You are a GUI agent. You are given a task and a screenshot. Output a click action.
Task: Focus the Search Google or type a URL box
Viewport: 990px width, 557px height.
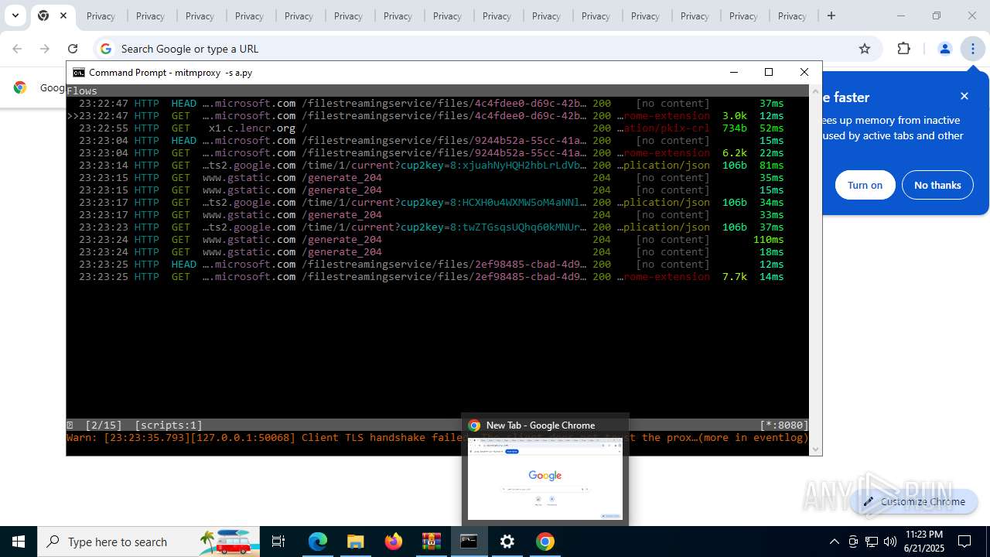(x=487, y=49)
